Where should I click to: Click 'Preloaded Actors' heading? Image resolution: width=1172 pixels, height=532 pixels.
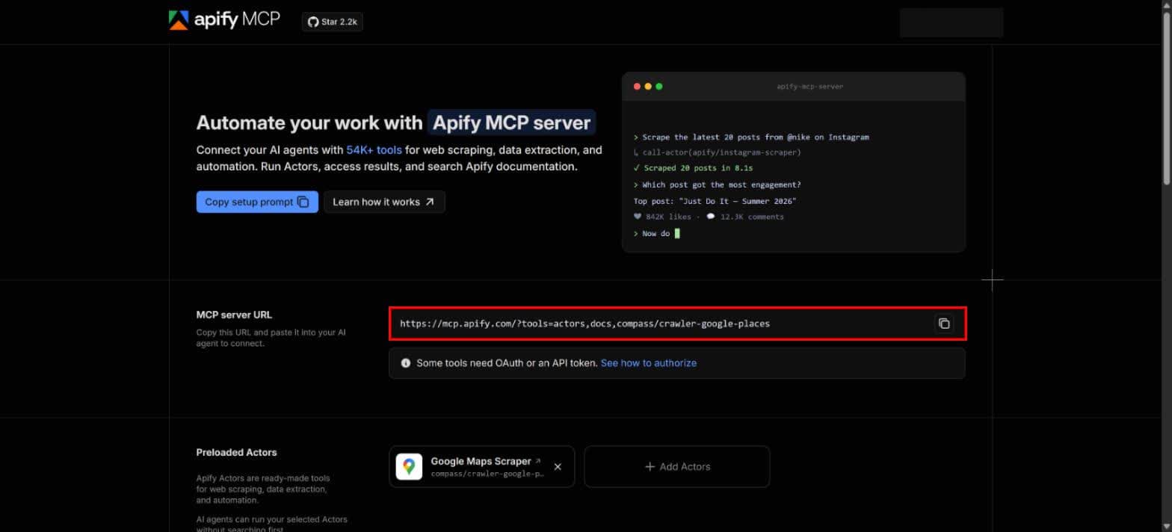point(236,452)
